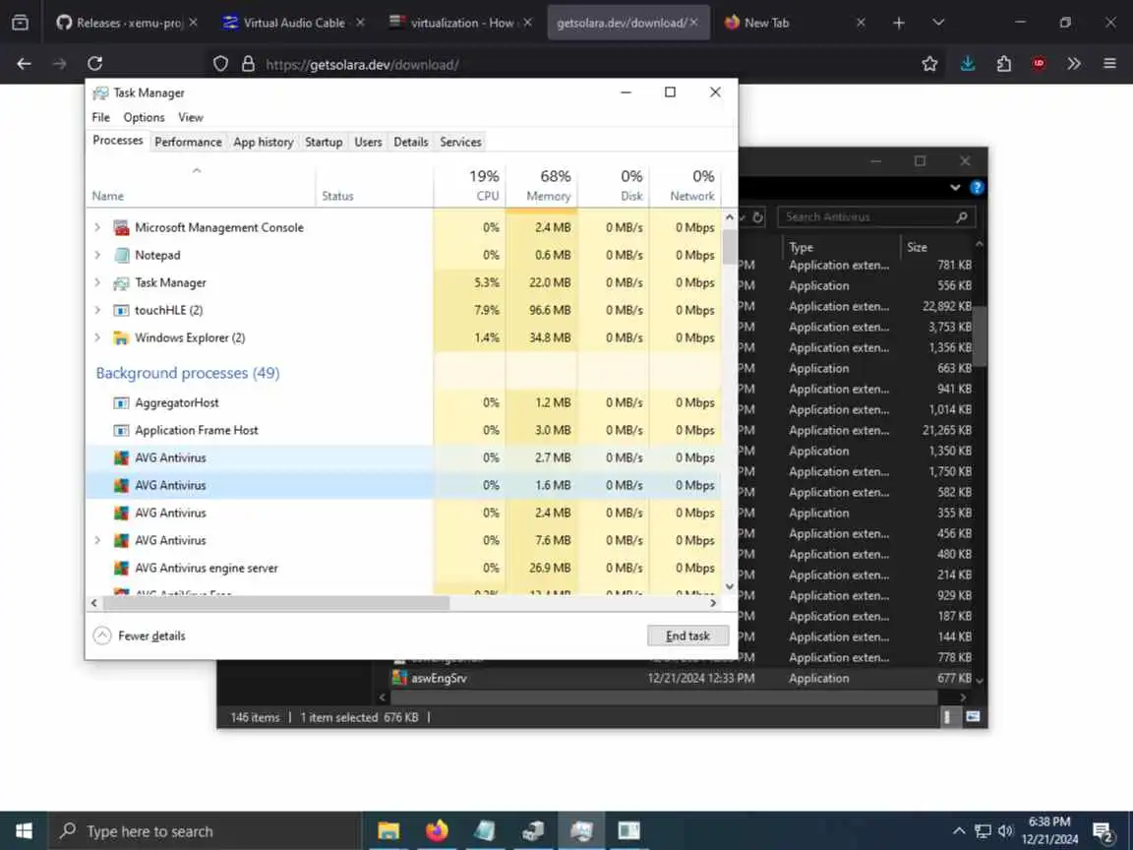The image size is (1133, 850).
Task: Close the Virtual Audio Cable tab
Action: click(x=360, y=23)
